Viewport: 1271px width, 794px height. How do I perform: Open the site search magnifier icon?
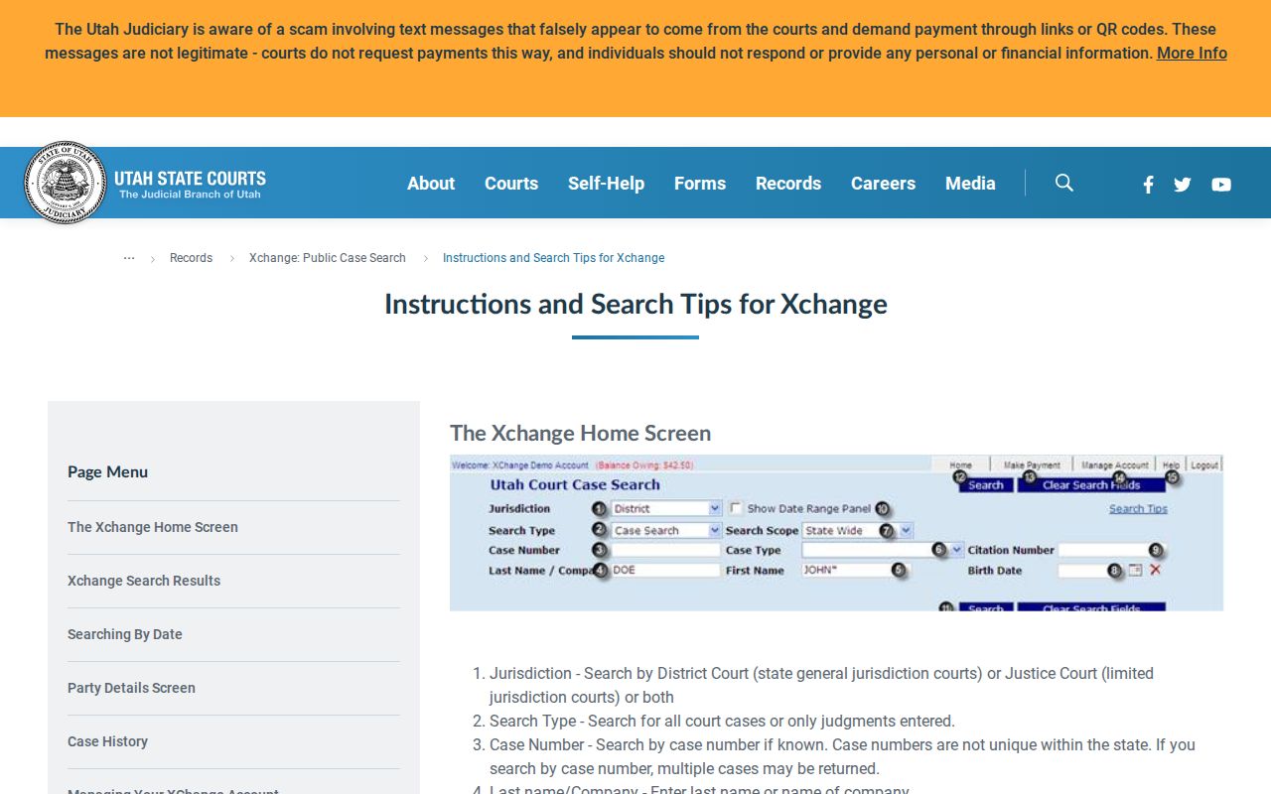click(x=1064, y=183)
